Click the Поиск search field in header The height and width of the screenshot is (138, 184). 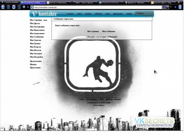(144, 13)
